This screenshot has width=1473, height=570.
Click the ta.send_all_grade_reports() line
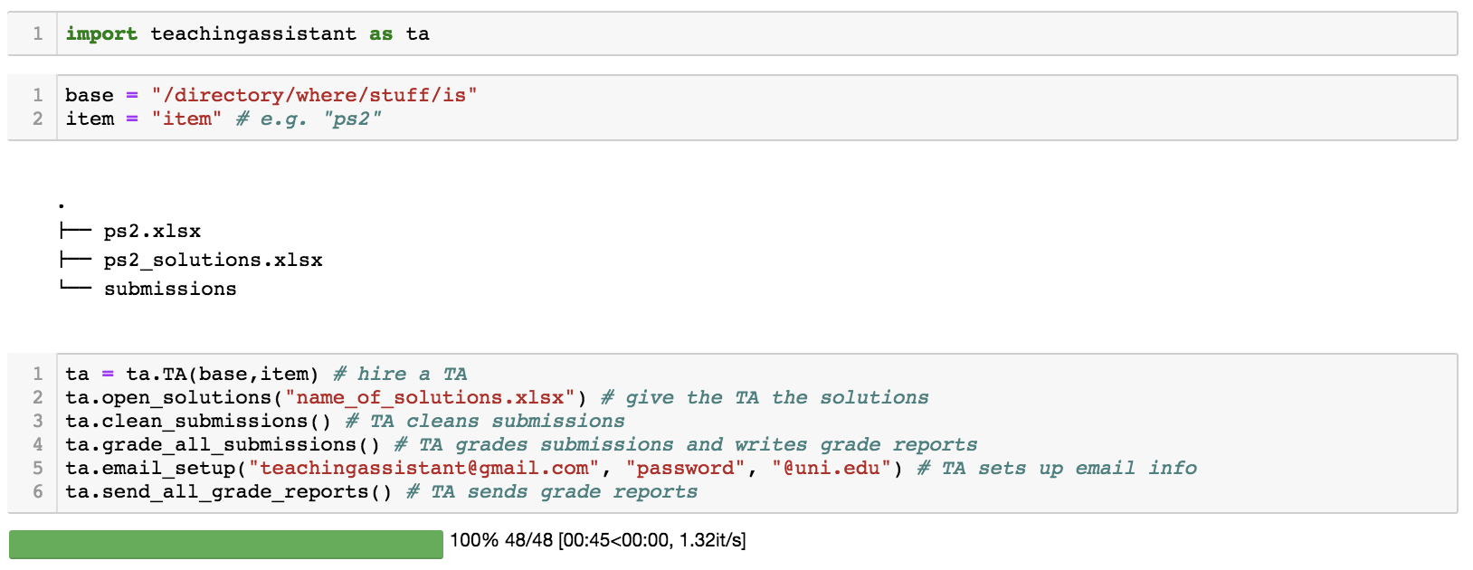(x=381, y=491)
